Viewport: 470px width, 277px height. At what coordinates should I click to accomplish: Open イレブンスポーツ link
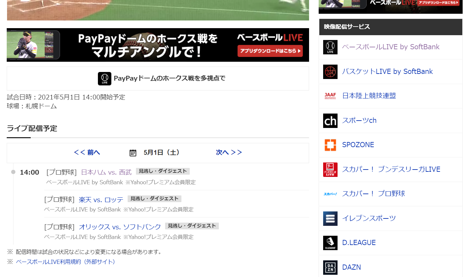(369, 218)
